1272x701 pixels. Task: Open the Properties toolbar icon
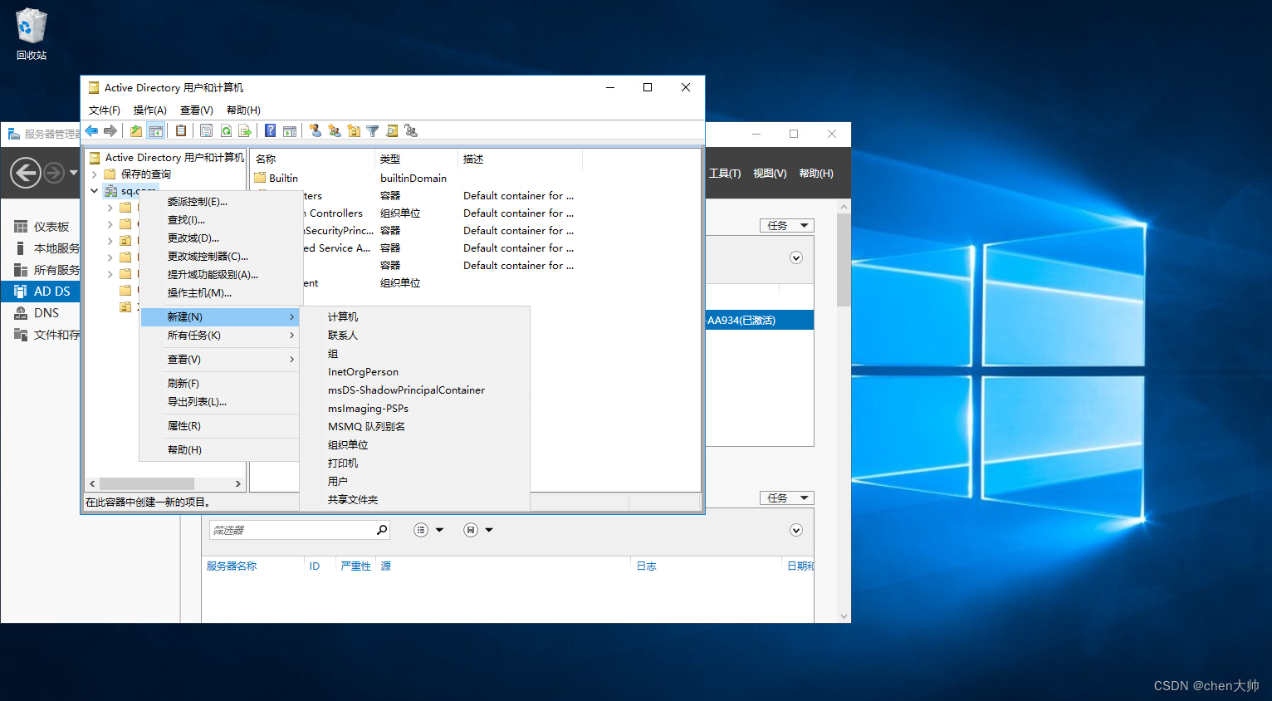206,130
